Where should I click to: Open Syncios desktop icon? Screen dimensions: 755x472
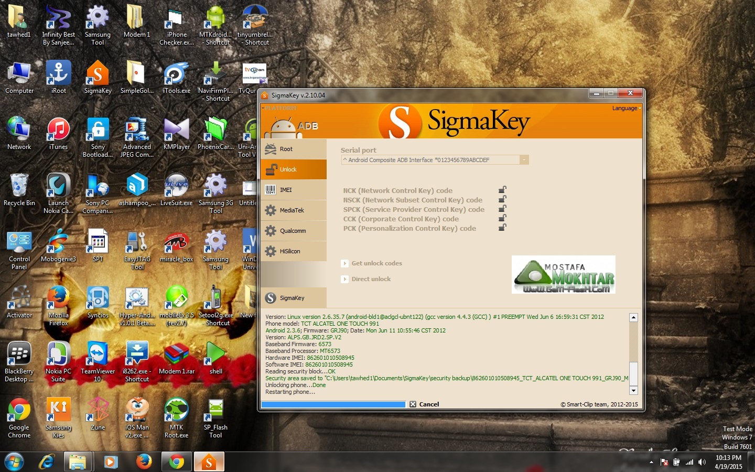tap(98, 302)
